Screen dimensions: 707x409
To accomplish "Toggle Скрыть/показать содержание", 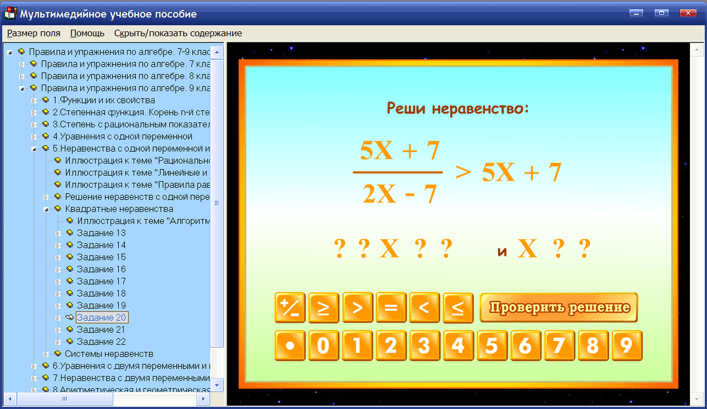I will pos(178,33).
